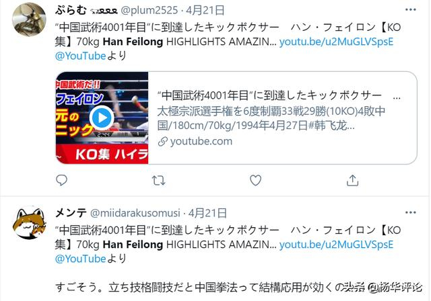The height and width of the screenshot is (301, 431).
Task: Open youtu.be link in second tweet
Action: coord(336,245)
